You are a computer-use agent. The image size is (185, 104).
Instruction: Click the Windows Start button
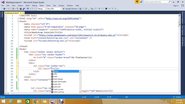(3, 101)
